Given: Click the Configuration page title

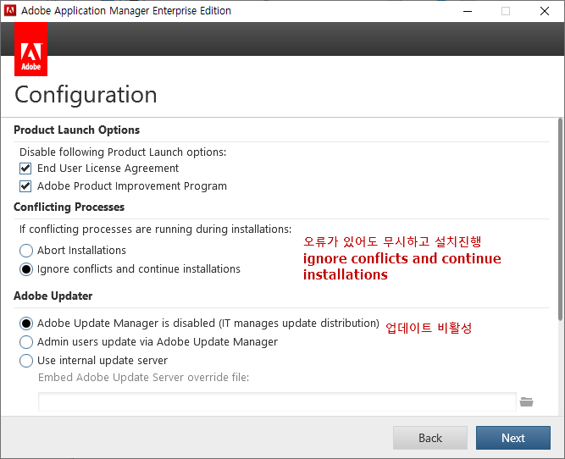Looking at the screenshot, I should 86,95.
